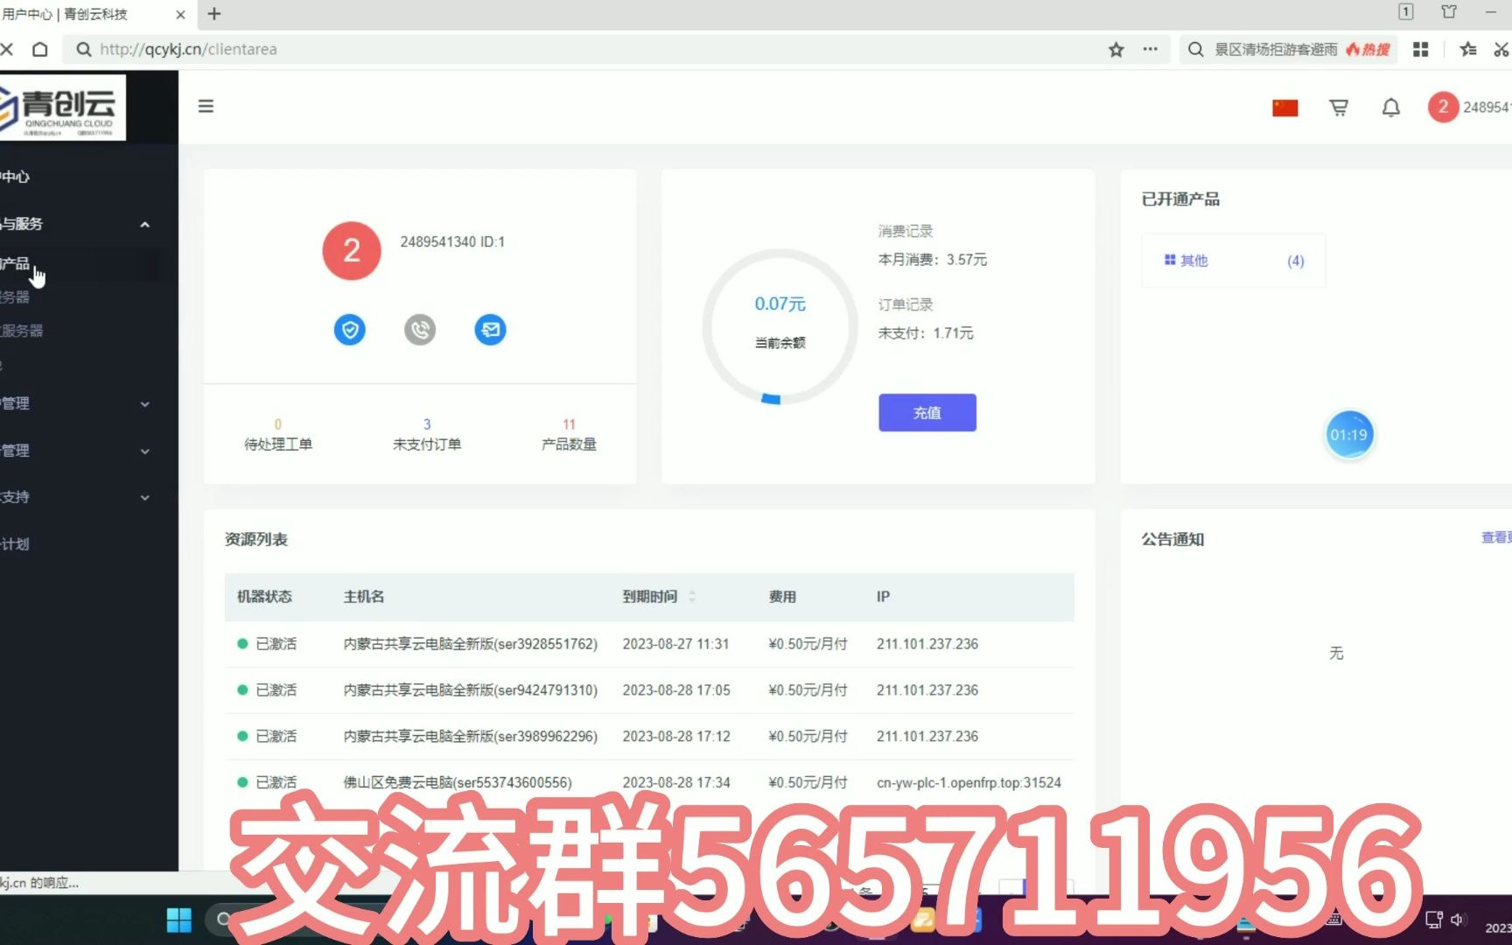Expand the first 管理 sidebar section
The height and width of the screenshot is (945, 1512).
145,404
